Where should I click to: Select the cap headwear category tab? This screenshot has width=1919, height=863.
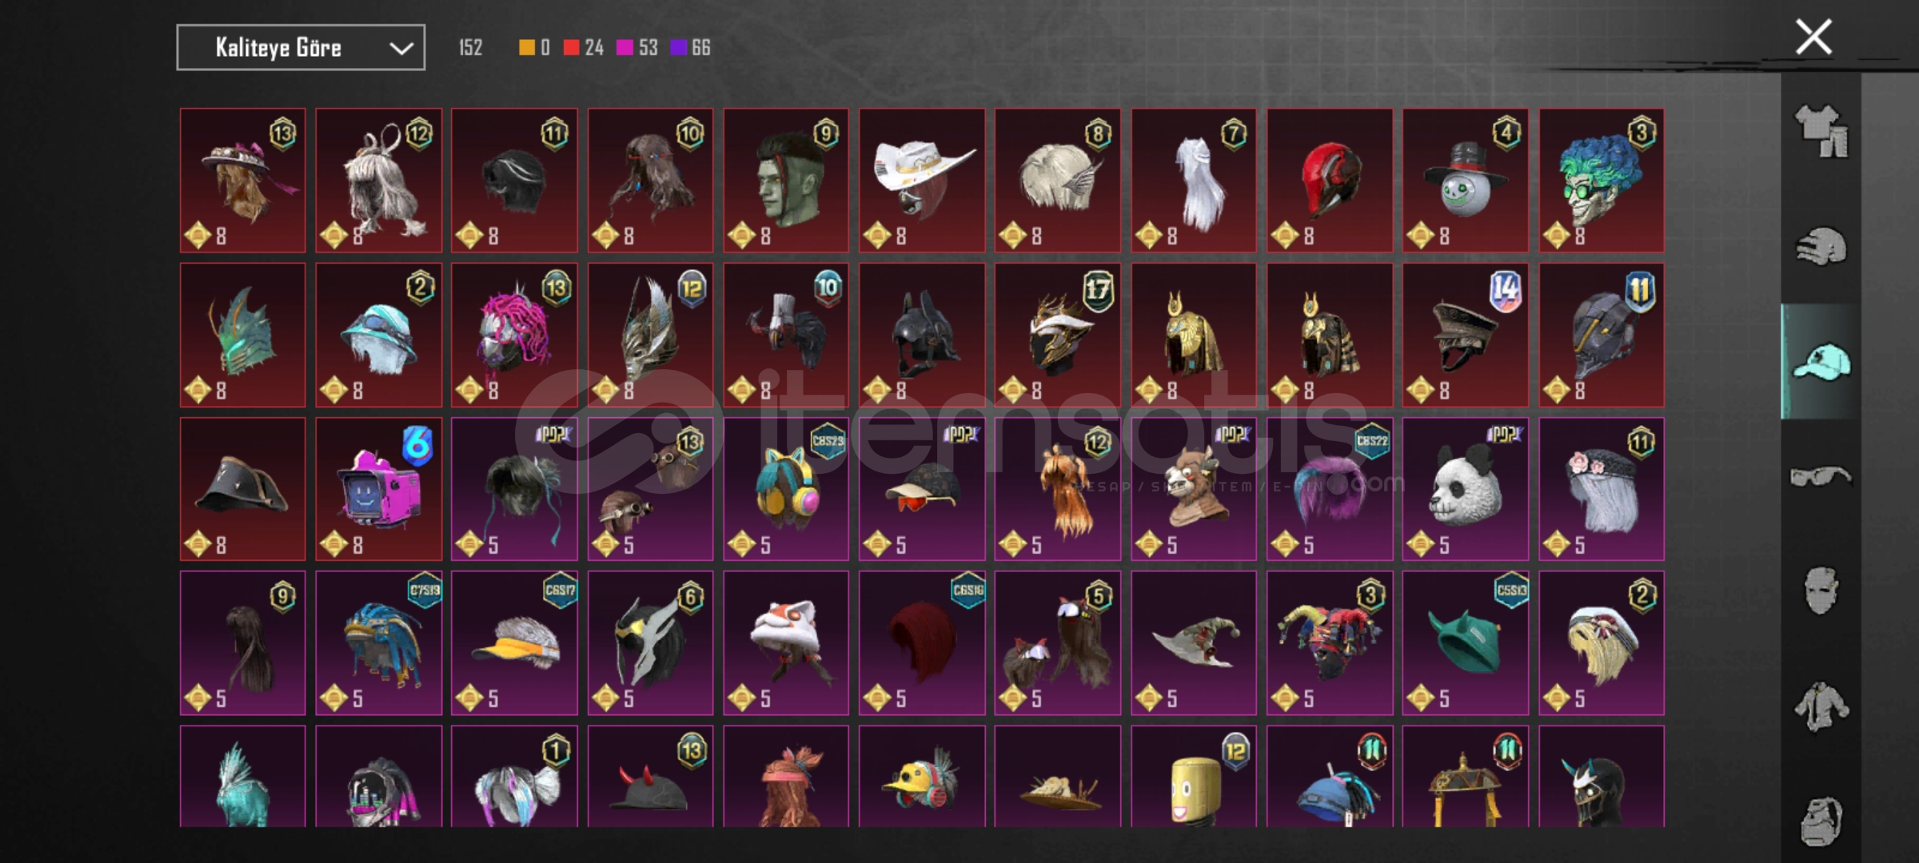pos(1821,362)
